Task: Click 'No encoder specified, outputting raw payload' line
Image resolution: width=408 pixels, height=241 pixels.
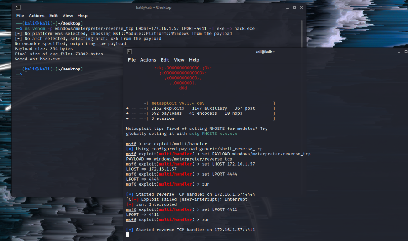Action: pos(70,43)
